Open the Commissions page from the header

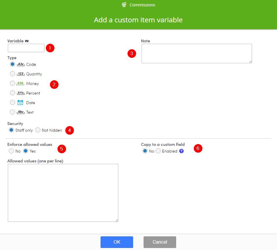142,5
